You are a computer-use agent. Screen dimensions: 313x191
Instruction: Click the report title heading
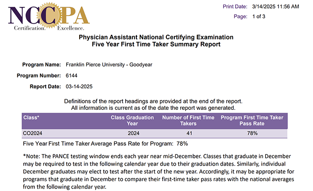coord(156,41)
